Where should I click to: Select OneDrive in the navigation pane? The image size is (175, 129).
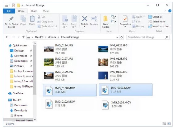click(x=16, y=93)
